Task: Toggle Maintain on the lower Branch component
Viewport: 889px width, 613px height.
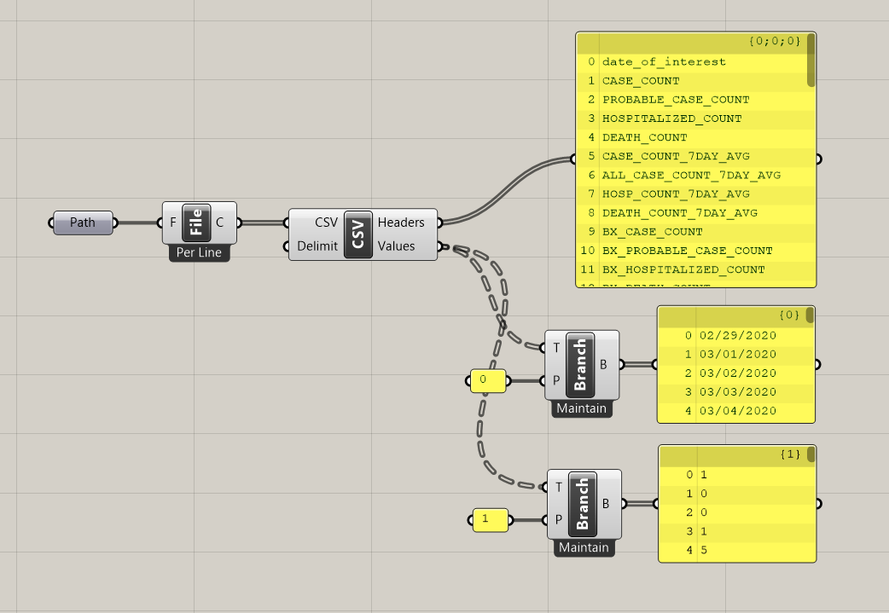Action: point(584,548)
